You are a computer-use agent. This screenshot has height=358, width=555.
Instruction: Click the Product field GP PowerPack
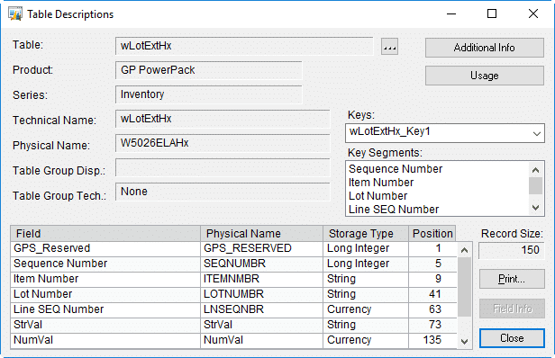coord(208,70)
